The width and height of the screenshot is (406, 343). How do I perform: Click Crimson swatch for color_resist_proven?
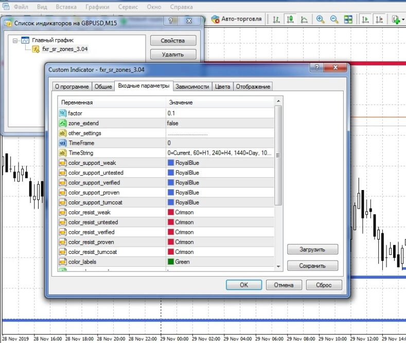pyautogui.click(x=171, y=242)
